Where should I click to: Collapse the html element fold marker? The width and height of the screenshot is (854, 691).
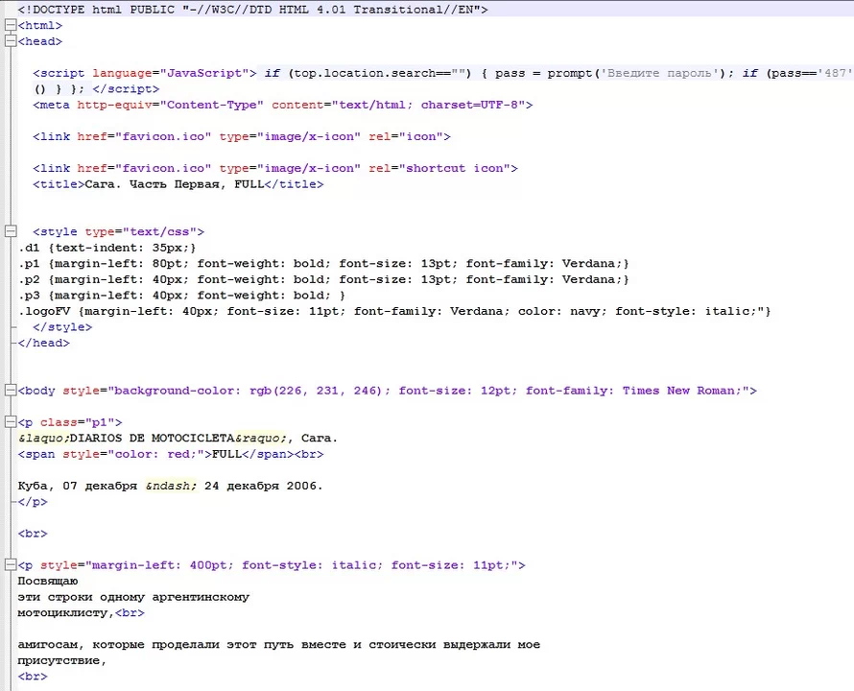pos(10,25)
